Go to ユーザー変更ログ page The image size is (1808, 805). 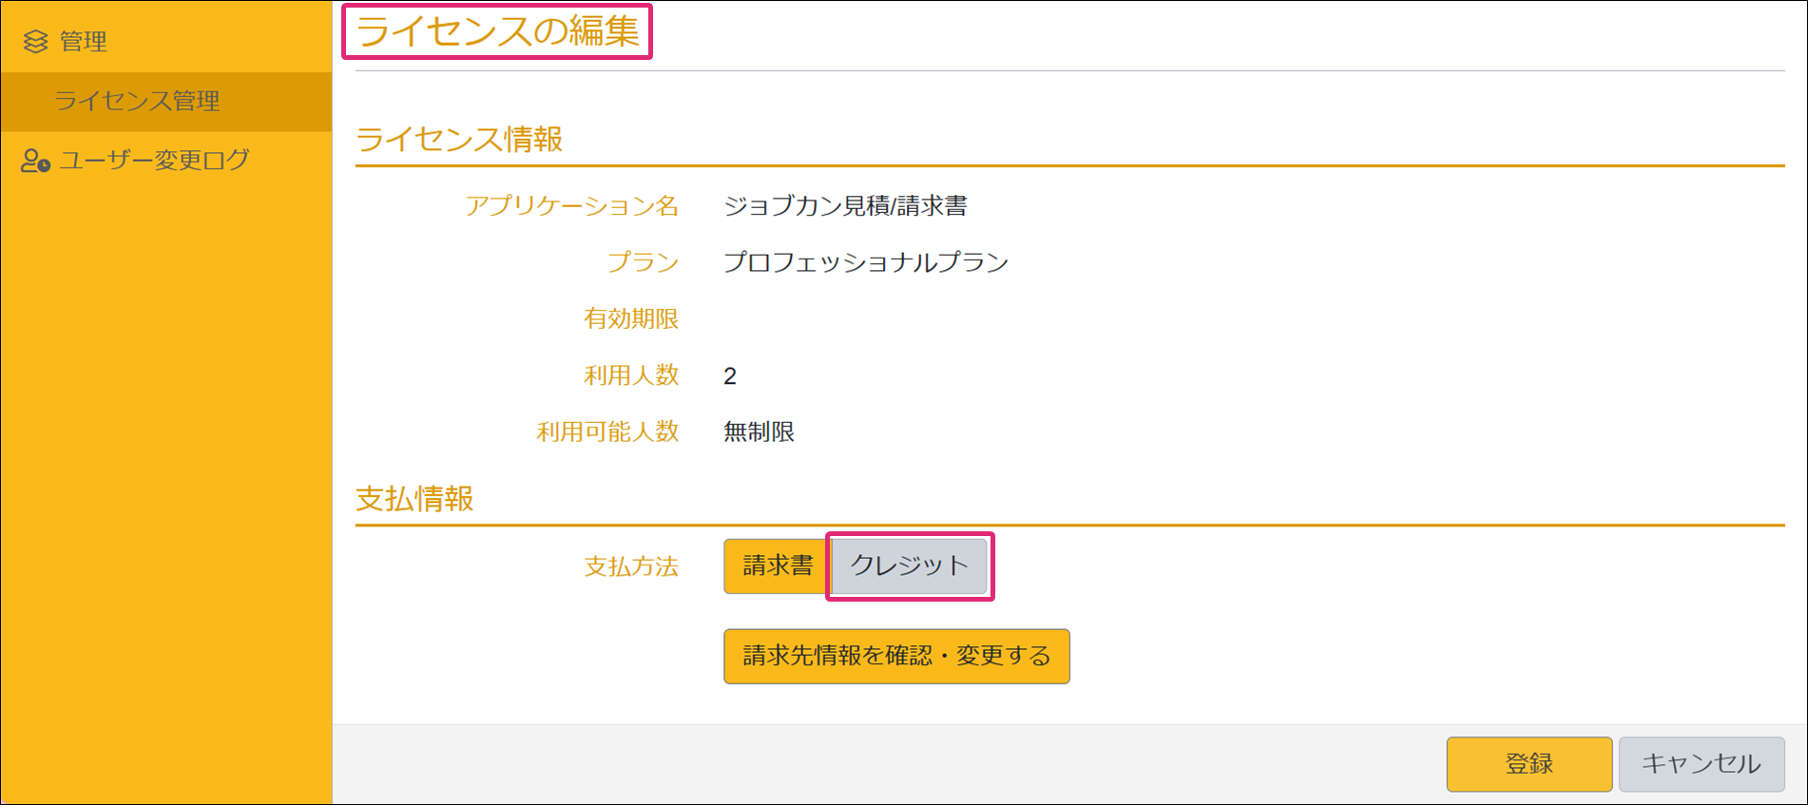[x=154, y=160]
